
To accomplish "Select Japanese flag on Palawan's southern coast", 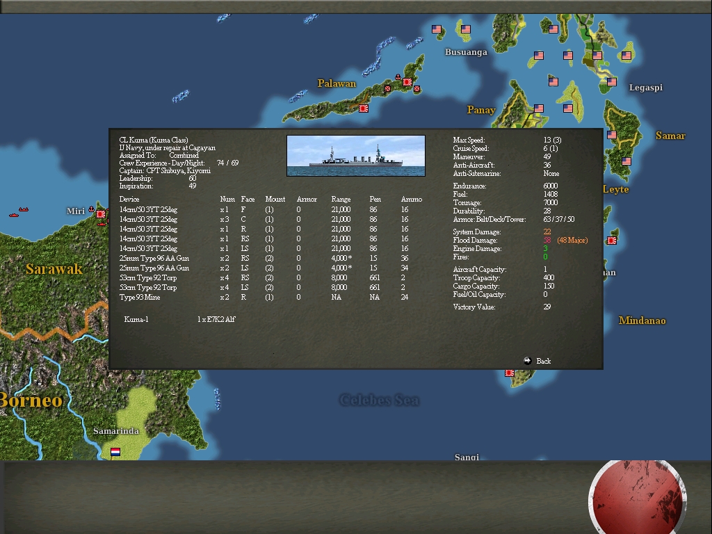I will click(x=363, y=108).
